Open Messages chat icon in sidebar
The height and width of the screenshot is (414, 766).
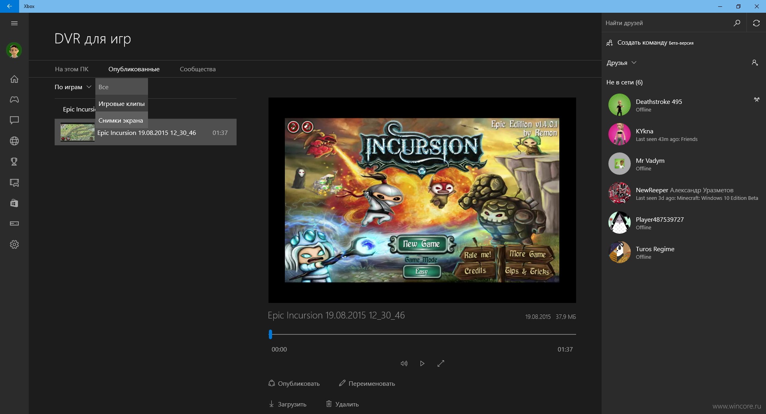(x=14, y=120)
